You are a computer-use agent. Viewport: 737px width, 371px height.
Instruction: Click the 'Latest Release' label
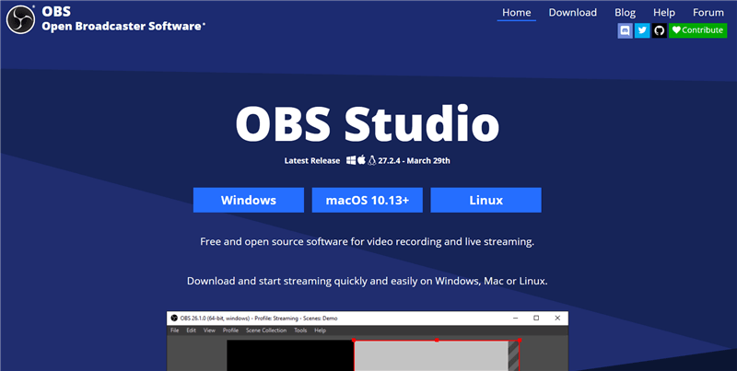pos(312,160)
